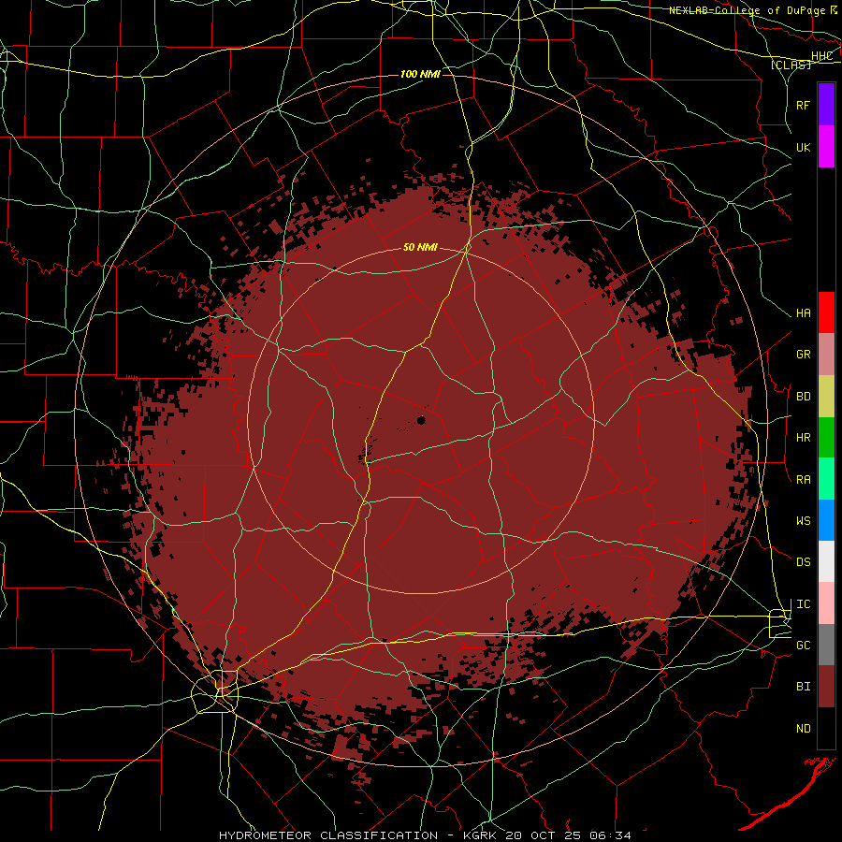Click the 20 OCT 25 date text

543,835
